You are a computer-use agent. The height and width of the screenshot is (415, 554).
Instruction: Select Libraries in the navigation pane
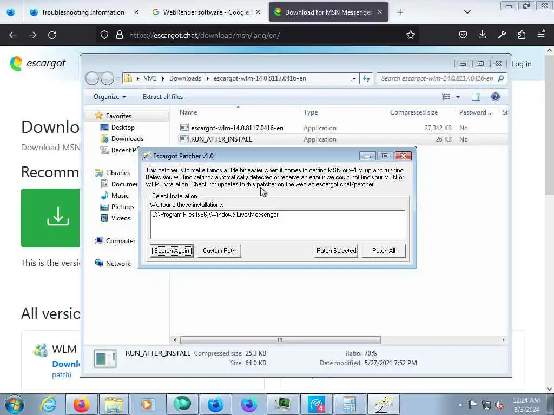click(117, 172)
